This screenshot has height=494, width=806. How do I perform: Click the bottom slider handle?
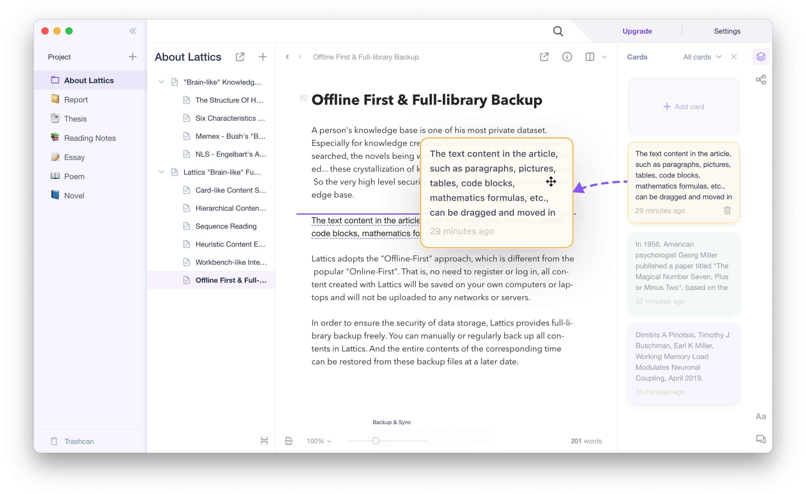[375, 441]
